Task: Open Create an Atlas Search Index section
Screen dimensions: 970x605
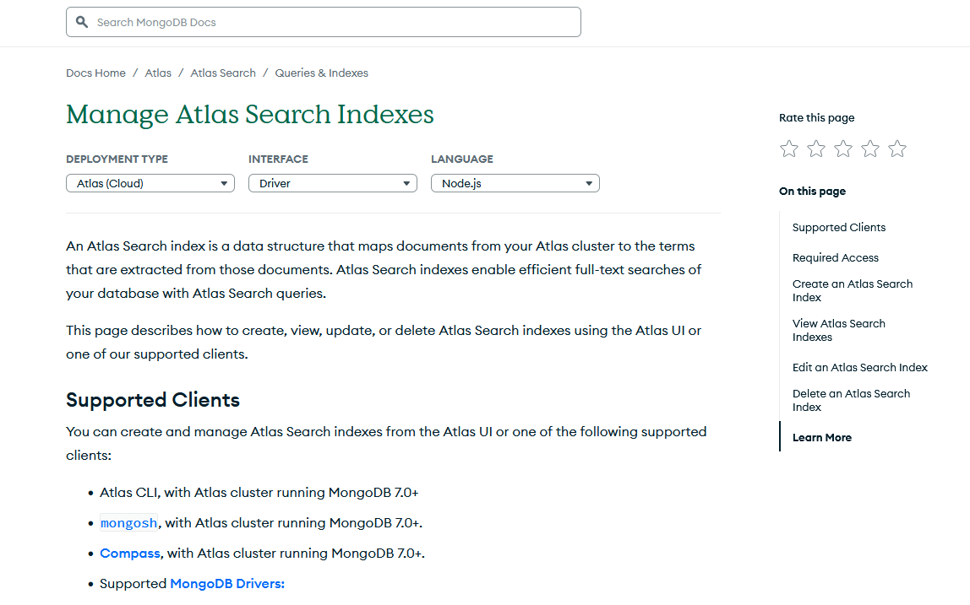Action: [x=852, y=290]
